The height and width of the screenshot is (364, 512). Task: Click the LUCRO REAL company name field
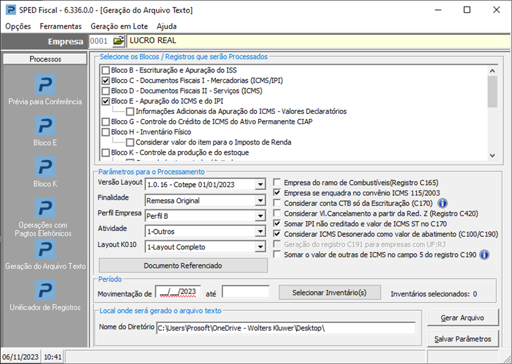click(x=318, y=41)
